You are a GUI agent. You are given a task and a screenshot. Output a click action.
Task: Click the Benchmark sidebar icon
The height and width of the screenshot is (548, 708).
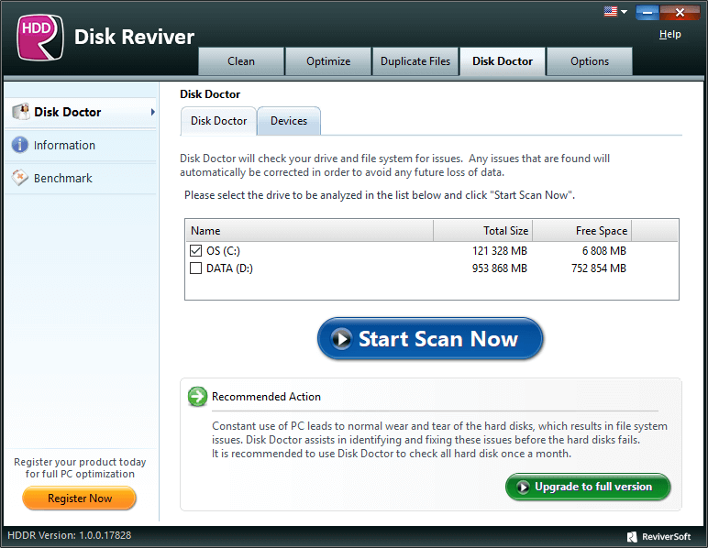[20, 178]
